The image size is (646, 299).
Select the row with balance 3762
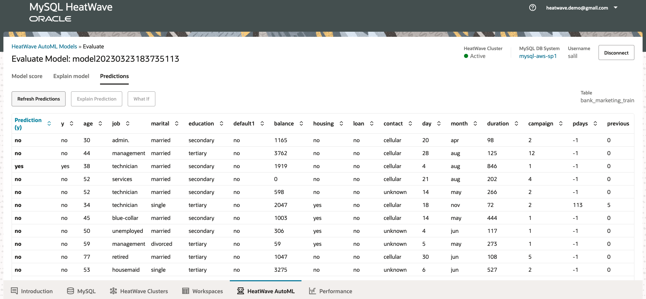click(x=323, y=153)
